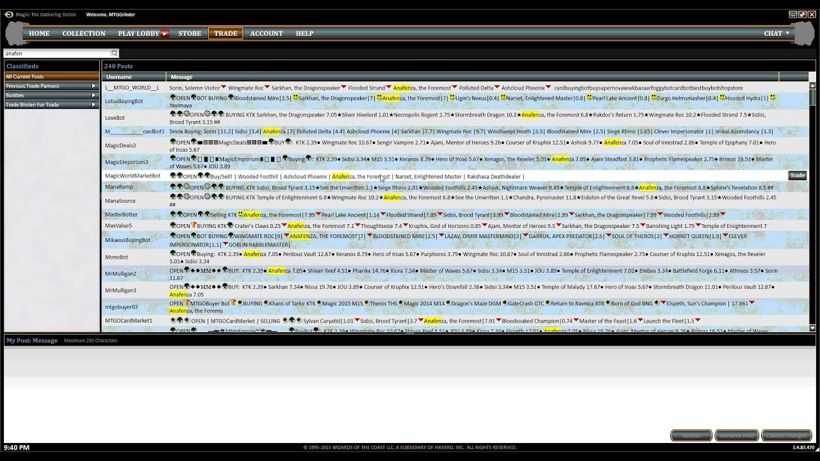
Task: Expand Buddies list arrow
Action: point(94,95)
